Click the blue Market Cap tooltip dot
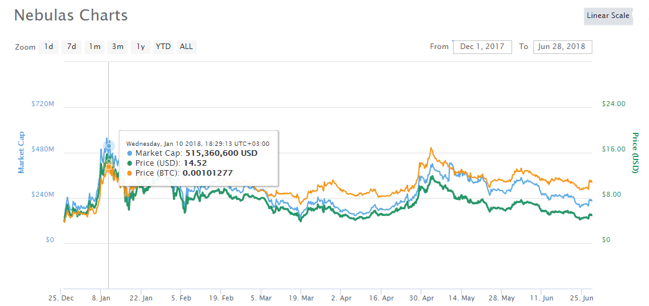The image size is (649, 306). pos(130,153)
